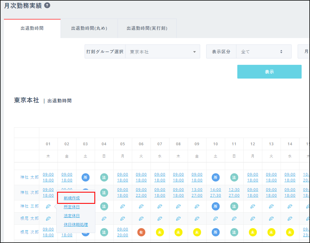
Task: Click the help question mark beside 月次勤務実績
Action: point(47,6)
